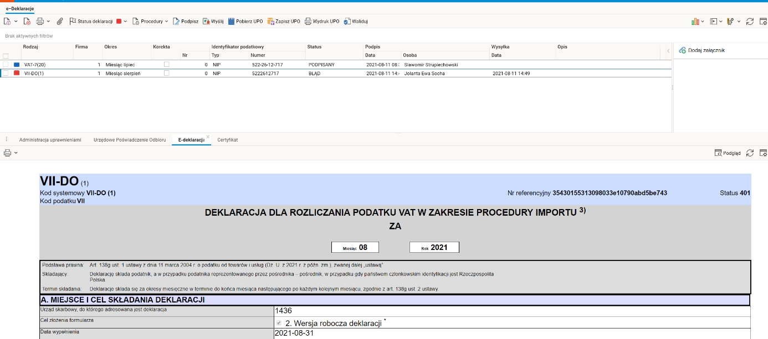Switch to Certyfikat tab

(x=228, y=140)
